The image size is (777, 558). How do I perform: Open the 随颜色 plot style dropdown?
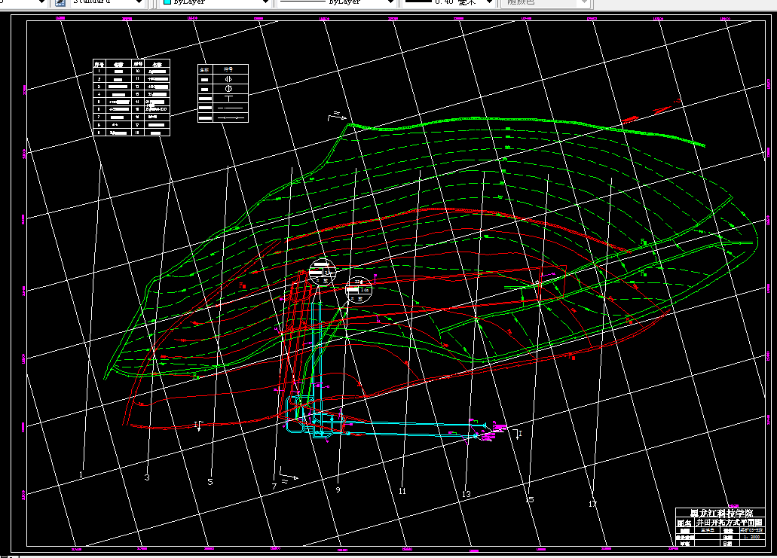[584, 2]
